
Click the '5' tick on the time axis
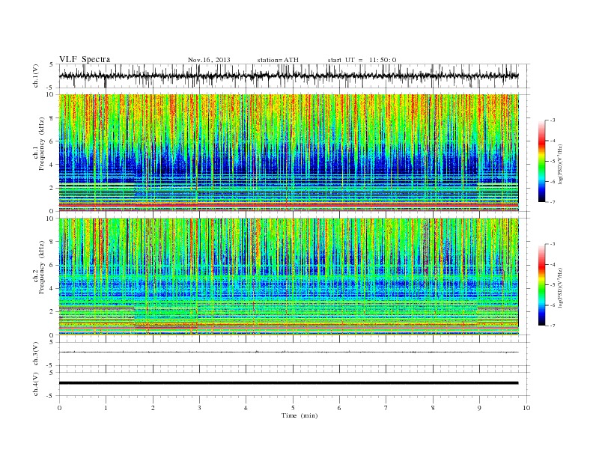[293, 408]
